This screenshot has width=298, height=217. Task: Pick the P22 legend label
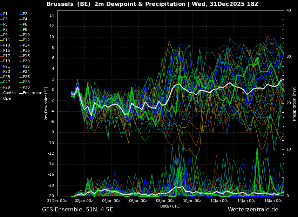click(x=26, y=66)
